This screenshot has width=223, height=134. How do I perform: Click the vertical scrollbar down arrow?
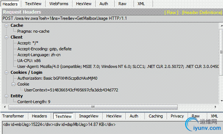coord(222,101)
